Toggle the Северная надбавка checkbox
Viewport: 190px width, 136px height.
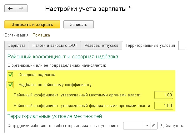point(10,75)
